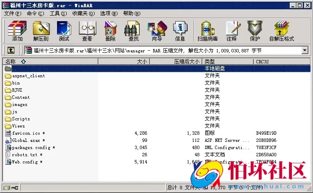Sort by 压缩后大小 column header

click(x=176, y=62)
